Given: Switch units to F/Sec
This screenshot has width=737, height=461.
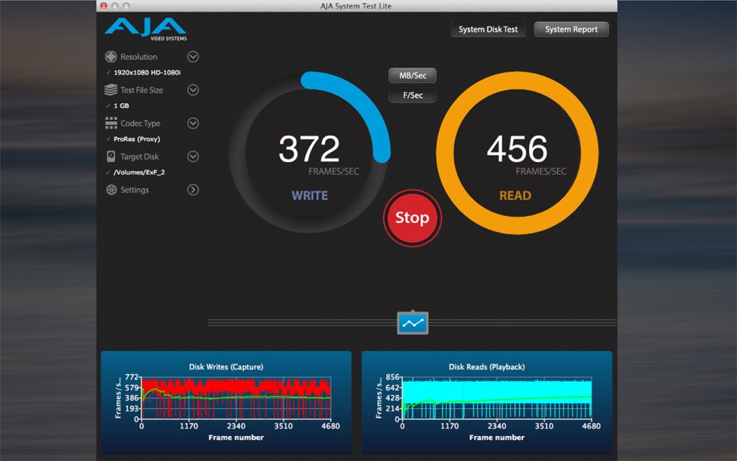Looking at the screenshot, I should tap(413, 95).
